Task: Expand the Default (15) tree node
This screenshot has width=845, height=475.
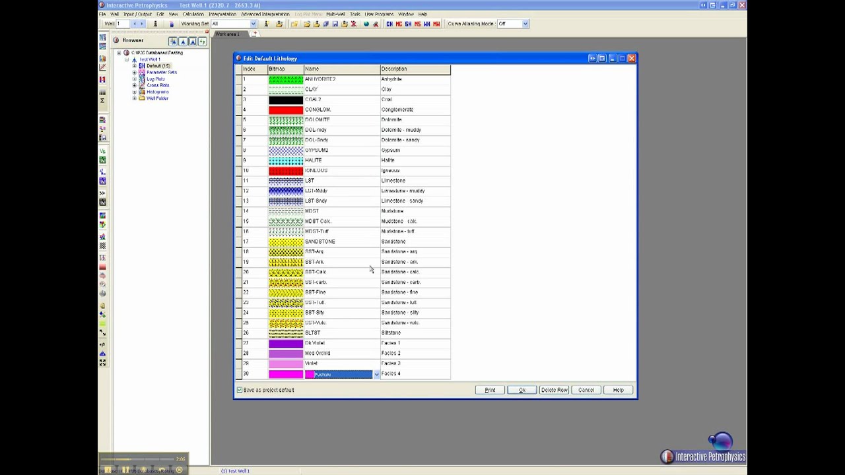Action: coord(135,66)
